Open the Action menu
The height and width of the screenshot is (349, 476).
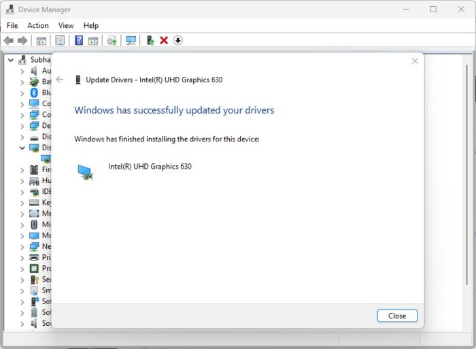coord(38,25)
